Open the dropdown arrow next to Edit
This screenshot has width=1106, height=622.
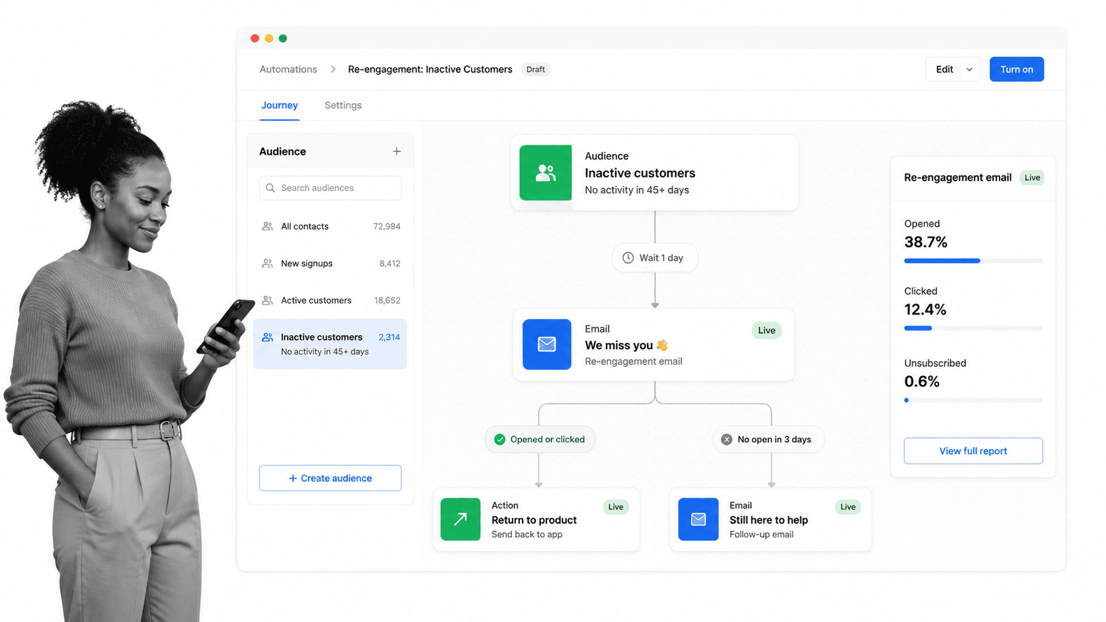[x=970, y=69]
